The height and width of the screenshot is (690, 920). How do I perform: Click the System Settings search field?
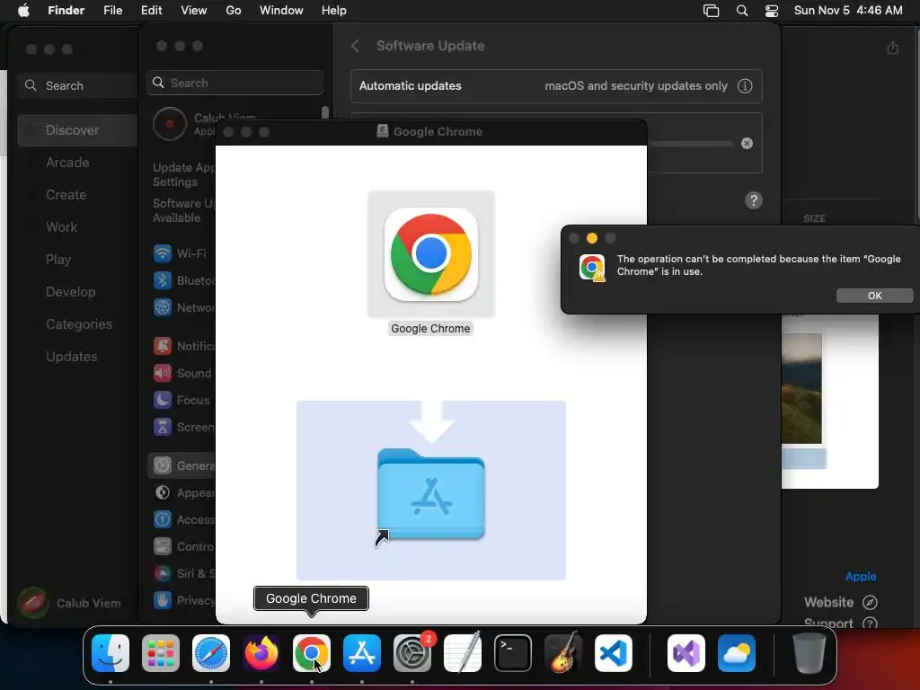pos(234,83)
